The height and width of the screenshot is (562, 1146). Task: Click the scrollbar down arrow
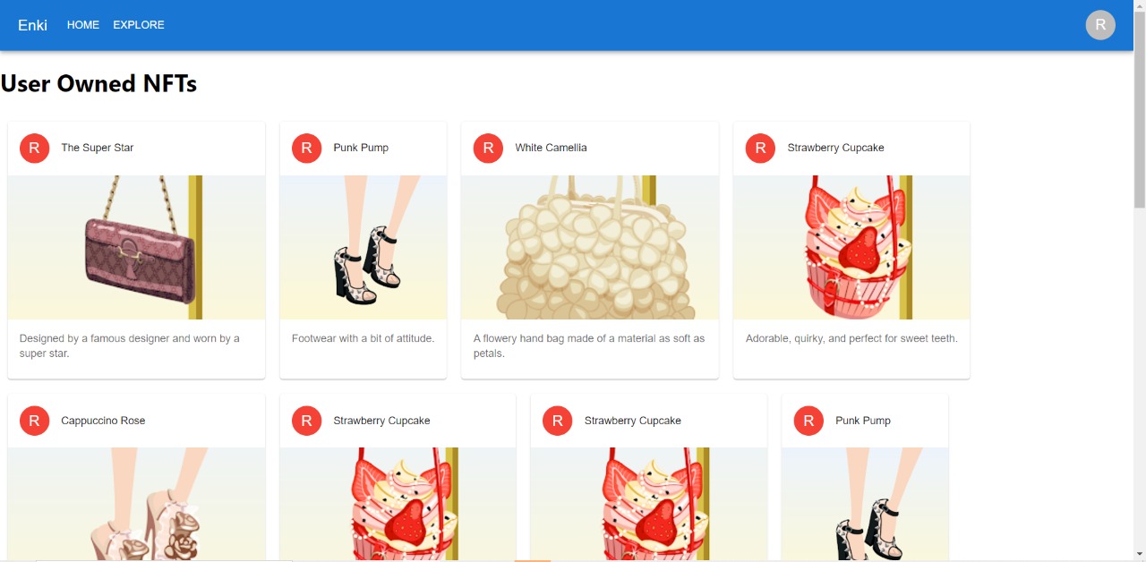pos(1140,555)
